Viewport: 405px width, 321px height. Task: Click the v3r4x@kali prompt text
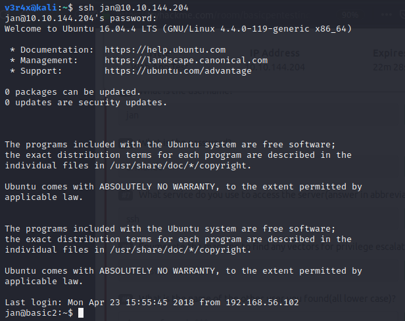pos(30,7)
